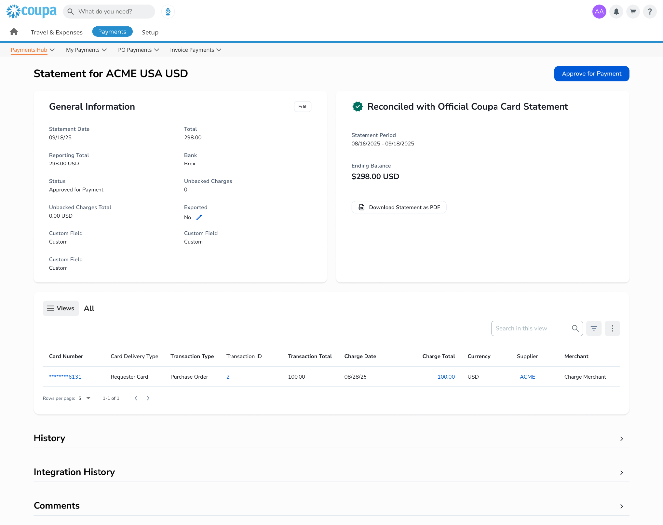Click the green reconciled checkmark badge

click(x=357, y=107)
